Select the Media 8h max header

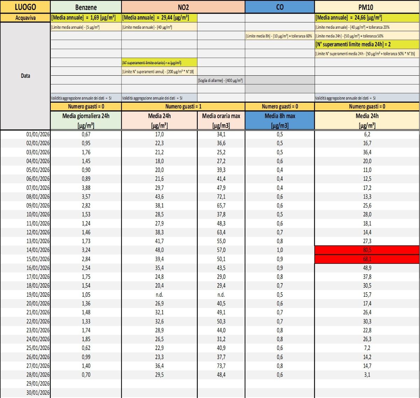pyautogui.click(x=280, y=120)
